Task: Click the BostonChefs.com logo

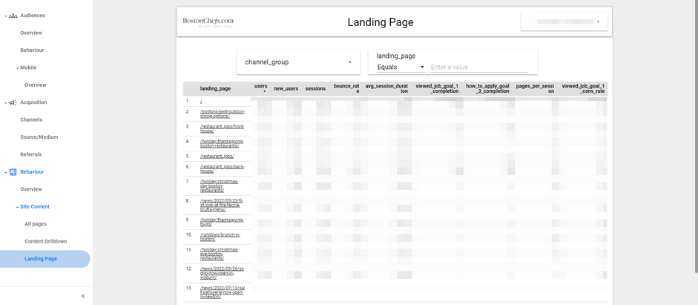Action: pos(208,22)
